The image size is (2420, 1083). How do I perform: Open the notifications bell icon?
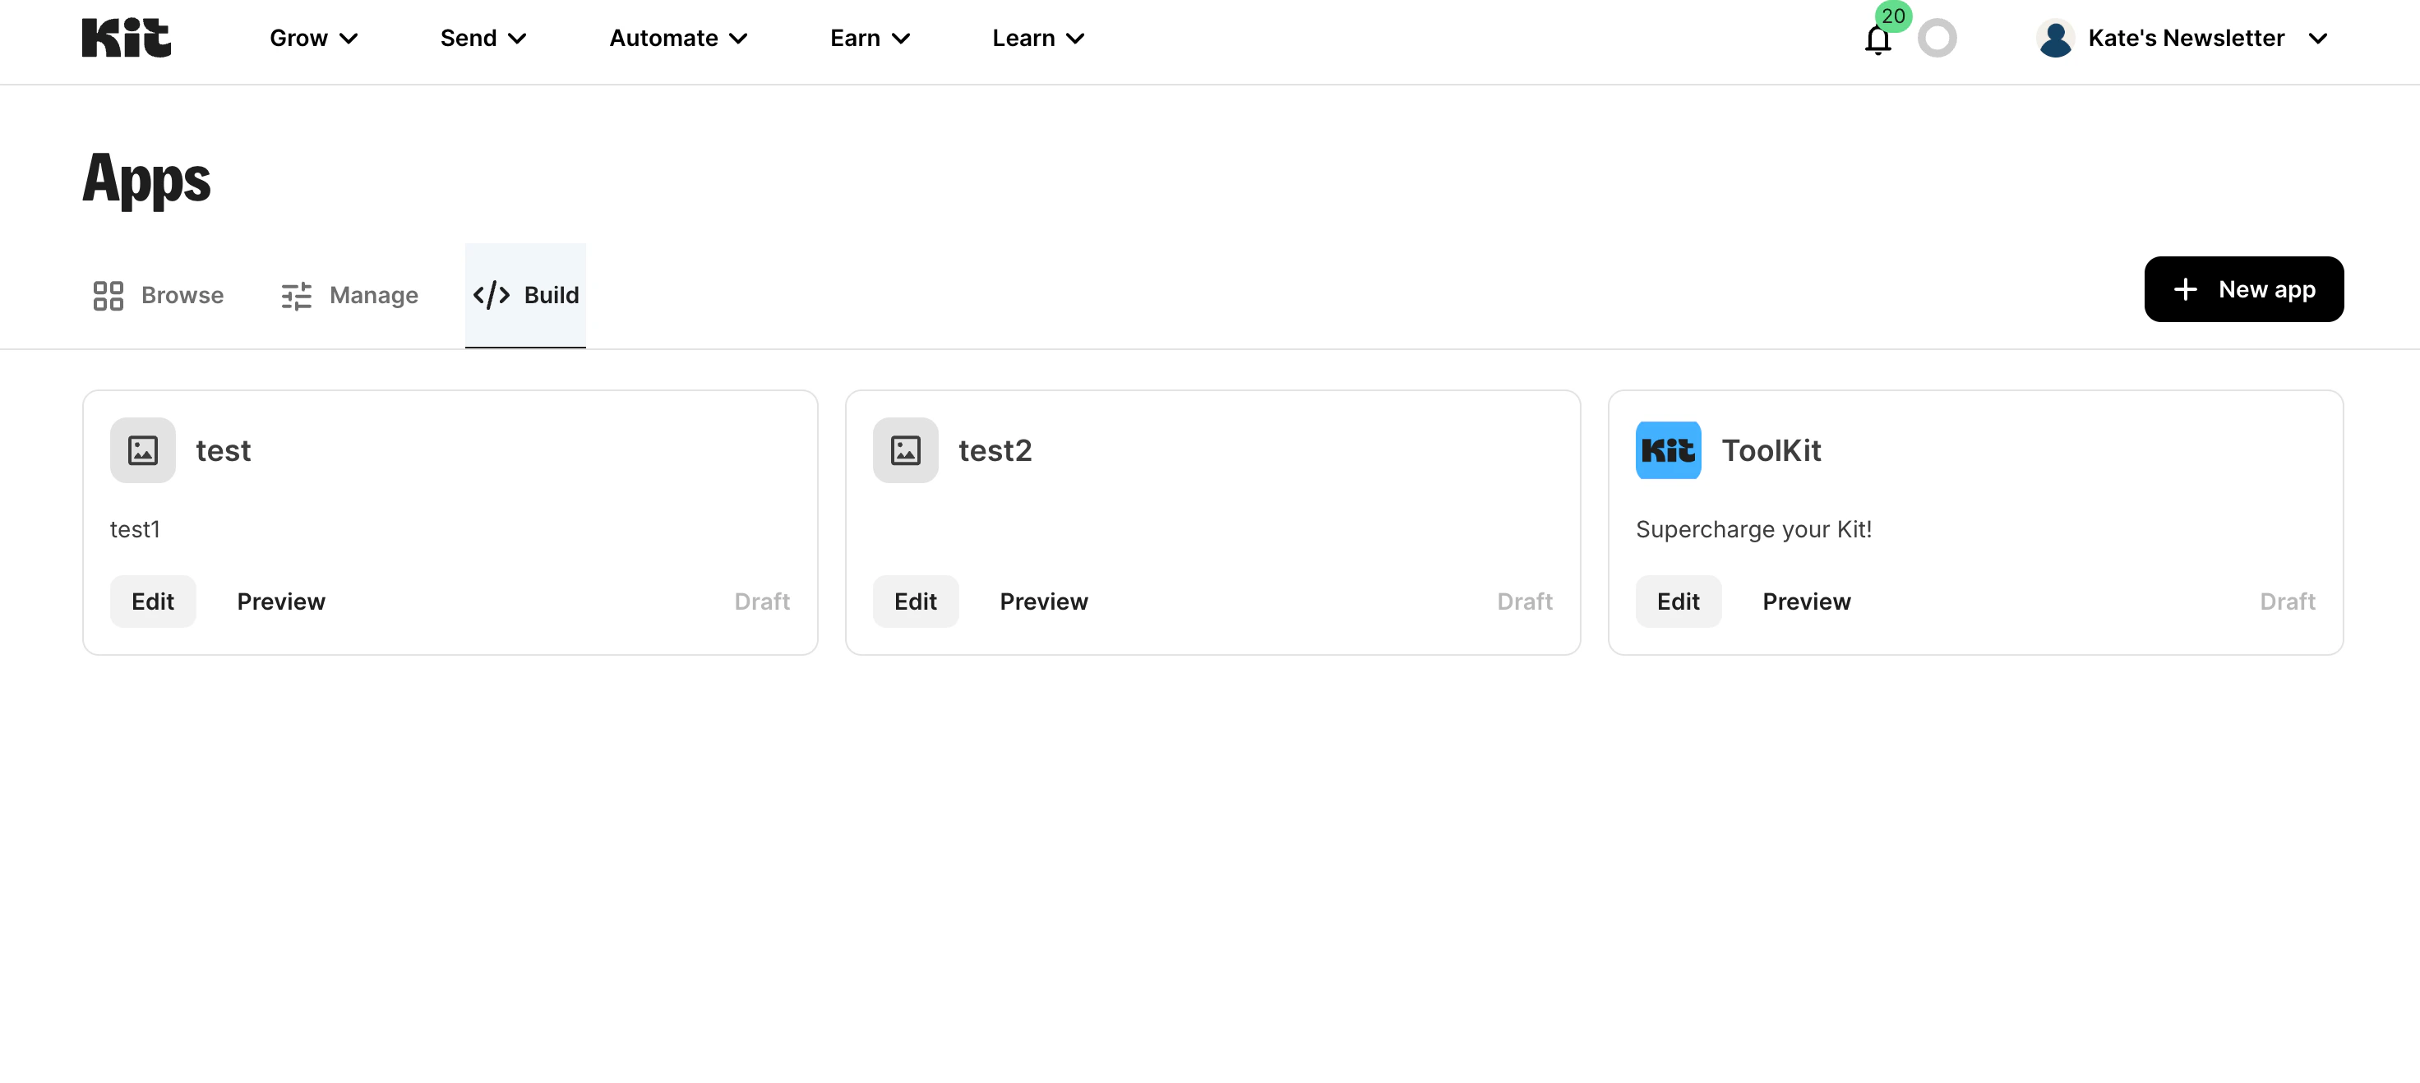point(1877,39)
